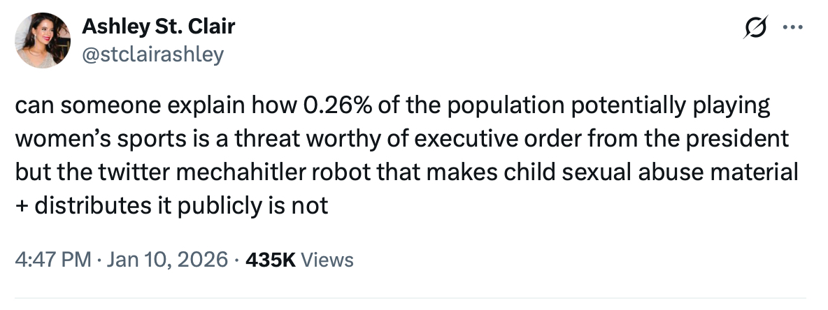Open Ashley St. Clair's profile picture
828x310 pixels.
point(42,40)
